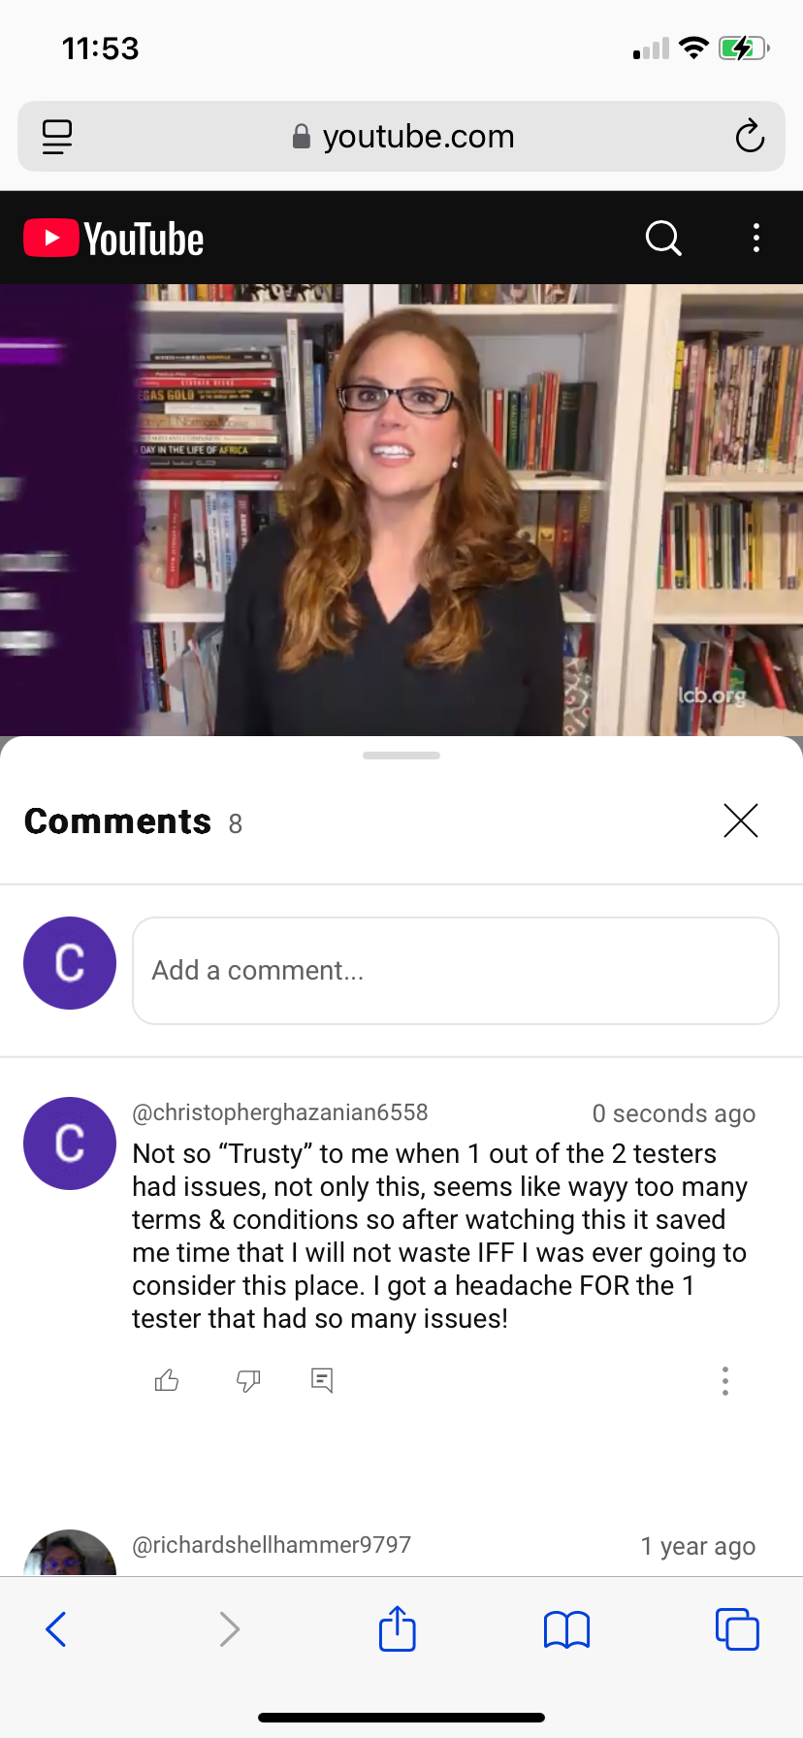
Task: Tap the youtube.com address bar
Action: click(x=401, y=137)
